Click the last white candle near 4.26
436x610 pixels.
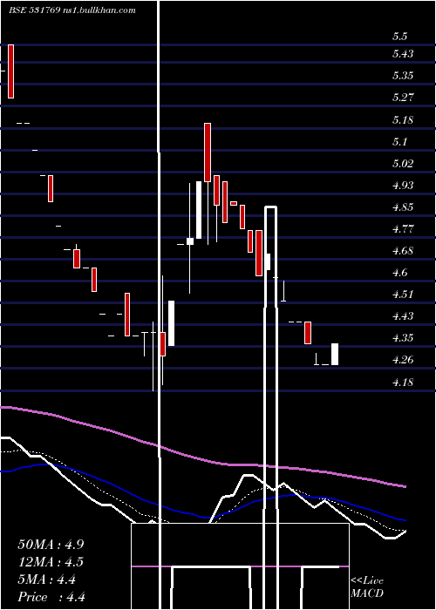334,354
